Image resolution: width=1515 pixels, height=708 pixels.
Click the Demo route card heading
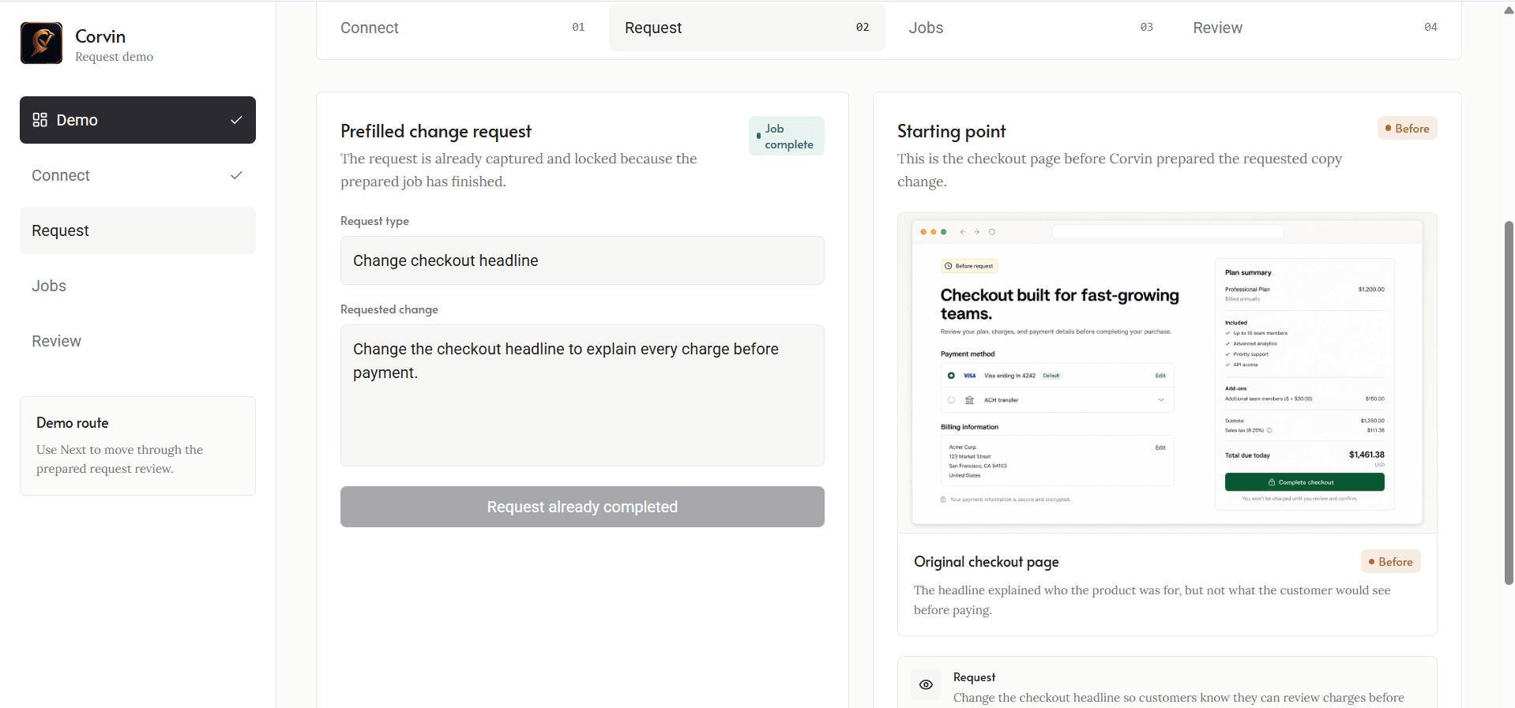point(73,423)
